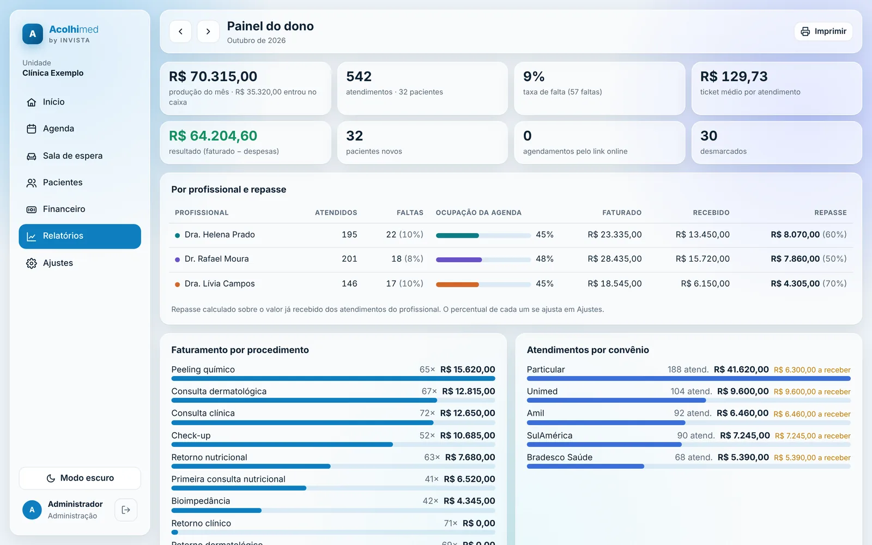Click the Particular convênio label
This screenshot has width=872, height=545.
point(546,370)
